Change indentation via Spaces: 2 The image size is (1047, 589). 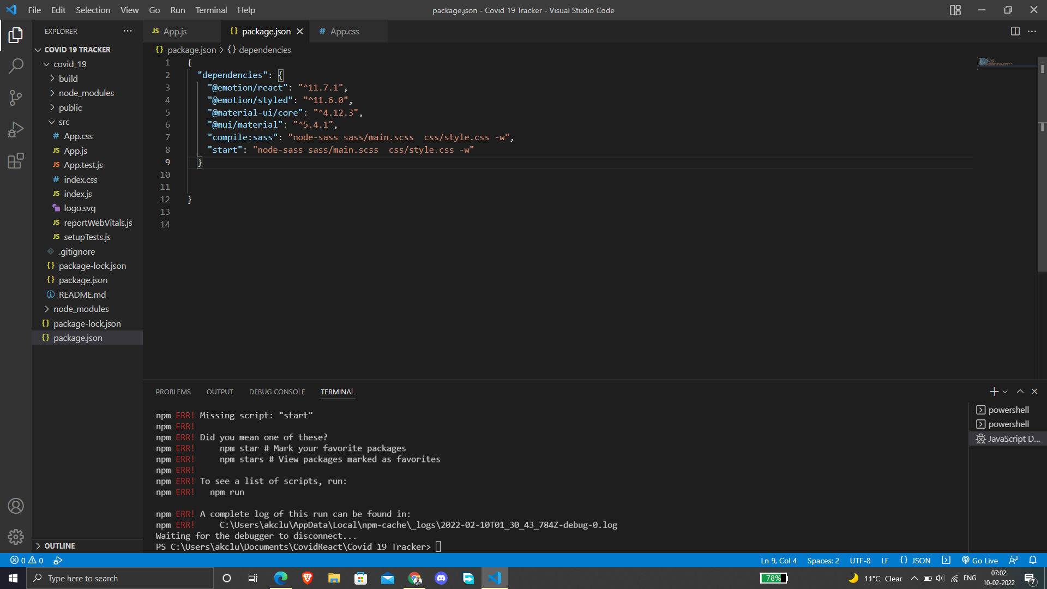pos(823,560)
